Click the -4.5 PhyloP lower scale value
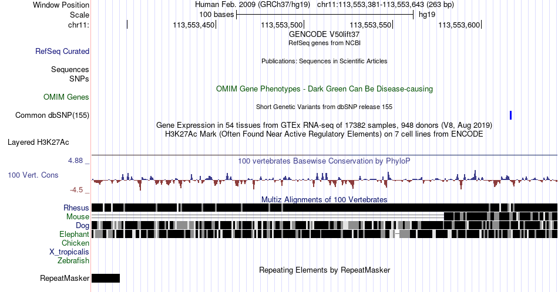Viewport: 558px width, 292px height. tap(76, 190)
